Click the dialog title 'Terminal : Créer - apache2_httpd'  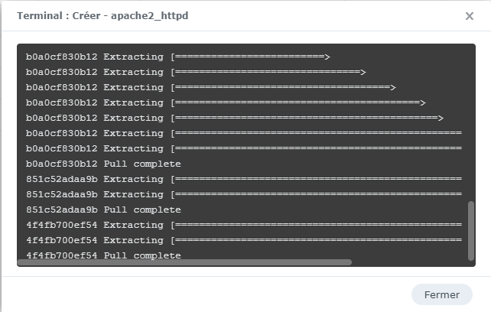click(102, 16)
